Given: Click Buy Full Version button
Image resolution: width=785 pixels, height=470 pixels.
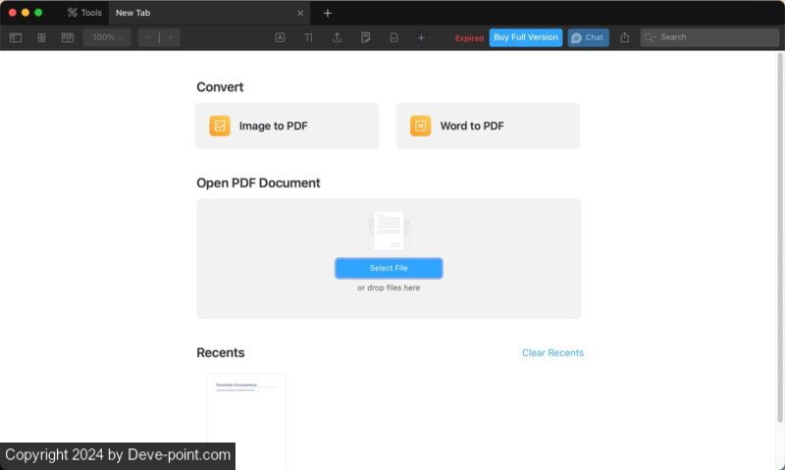Looking at the screenshot, I should [x=526, y=37].
